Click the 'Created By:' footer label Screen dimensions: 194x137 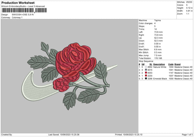coord(7,134)
